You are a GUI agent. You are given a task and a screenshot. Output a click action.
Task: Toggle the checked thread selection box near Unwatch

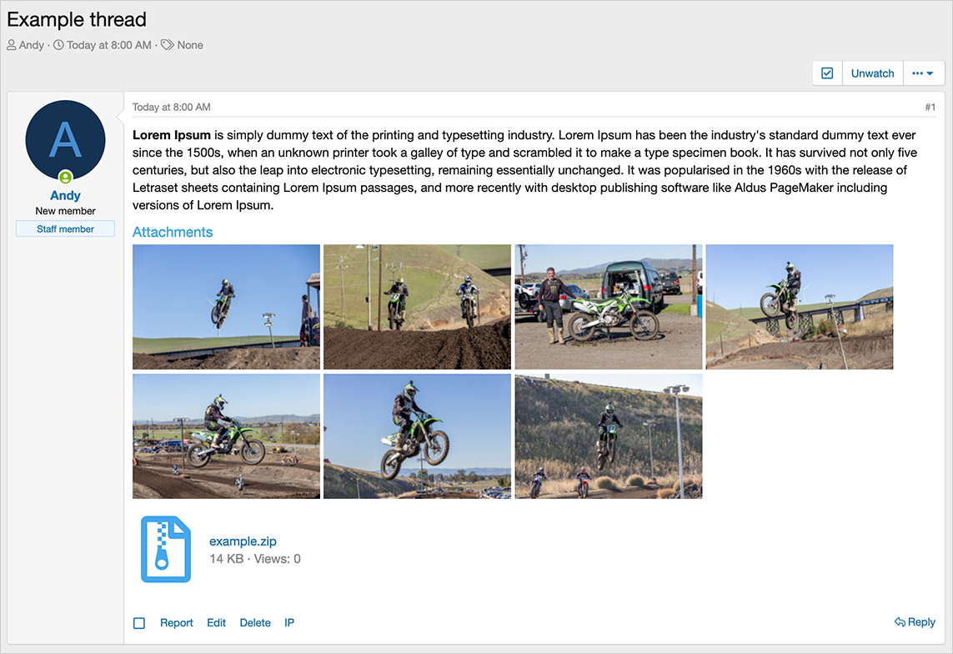tap(827, 73)
